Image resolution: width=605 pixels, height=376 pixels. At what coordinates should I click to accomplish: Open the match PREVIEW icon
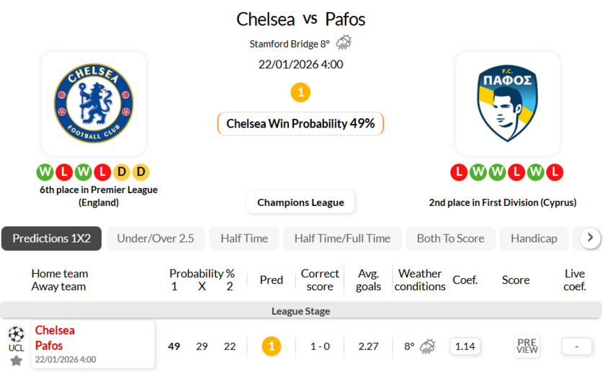527,346
